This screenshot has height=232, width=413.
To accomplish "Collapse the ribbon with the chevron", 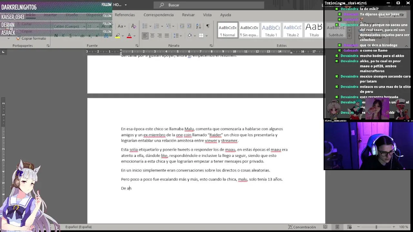I will (406, 46).
